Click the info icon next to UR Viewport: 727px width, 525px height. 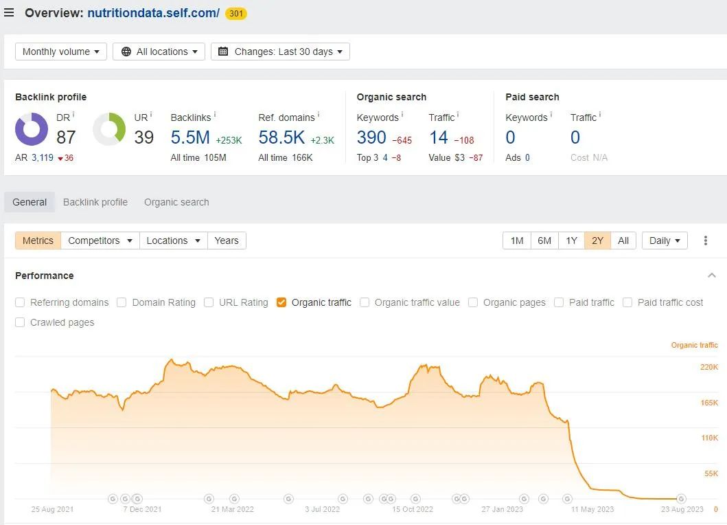coord(151,114)
